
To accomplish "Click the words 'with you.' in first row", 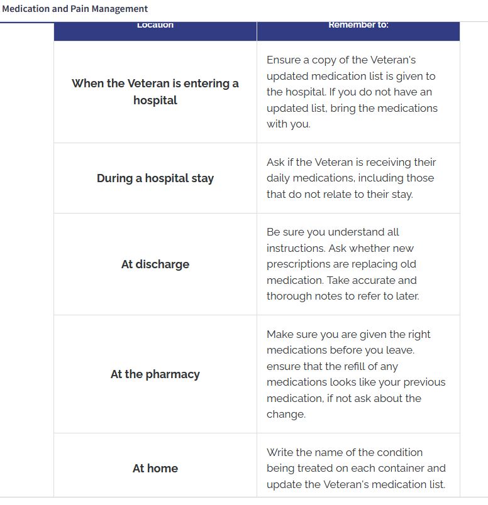I will pos(288,124).
